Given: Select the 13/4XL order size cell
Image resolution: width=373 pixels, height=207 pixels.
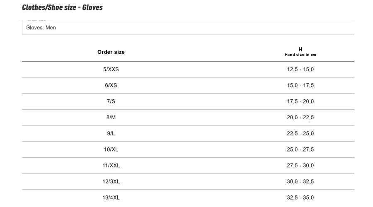Looking at the screenshot, I should [111, 197].
